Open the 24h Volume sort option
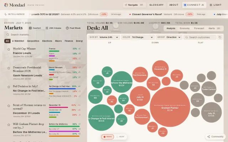The image size is (228, 142). pos(53,28)
